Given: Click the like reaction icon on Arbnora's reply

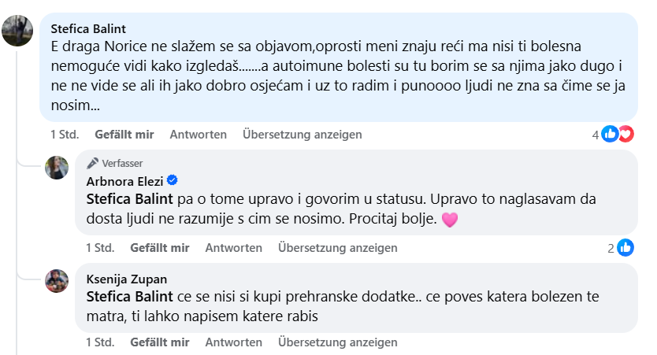Looking at the screenshot, I should tap(625, 248).
